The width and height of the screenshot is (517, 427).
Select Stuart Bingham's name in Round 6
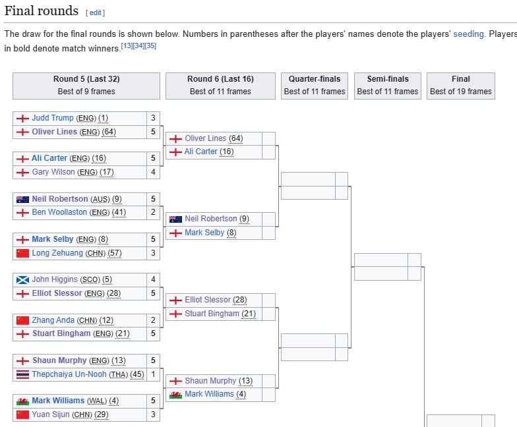(212, 314)
